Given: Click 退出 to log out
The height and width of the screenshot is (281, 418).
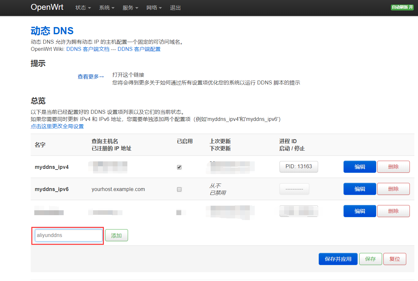Looking at the screenshot, I should point(175,8).
